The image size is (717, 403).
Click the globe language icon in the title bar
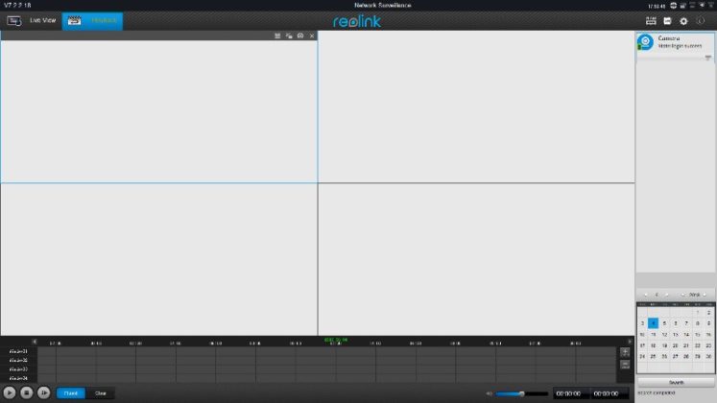[x=673, y=6]
